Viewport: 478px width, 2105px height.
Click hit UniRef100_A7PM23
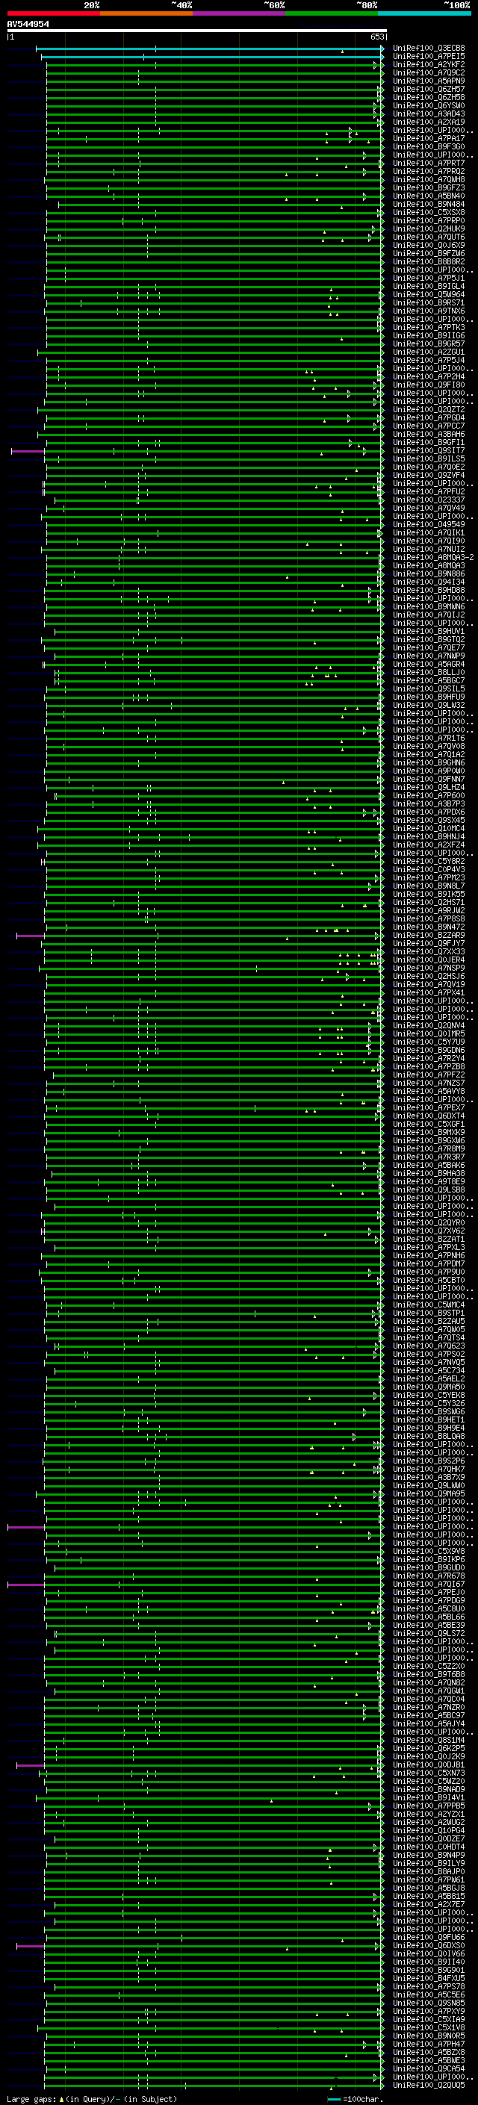coord(429,877)
